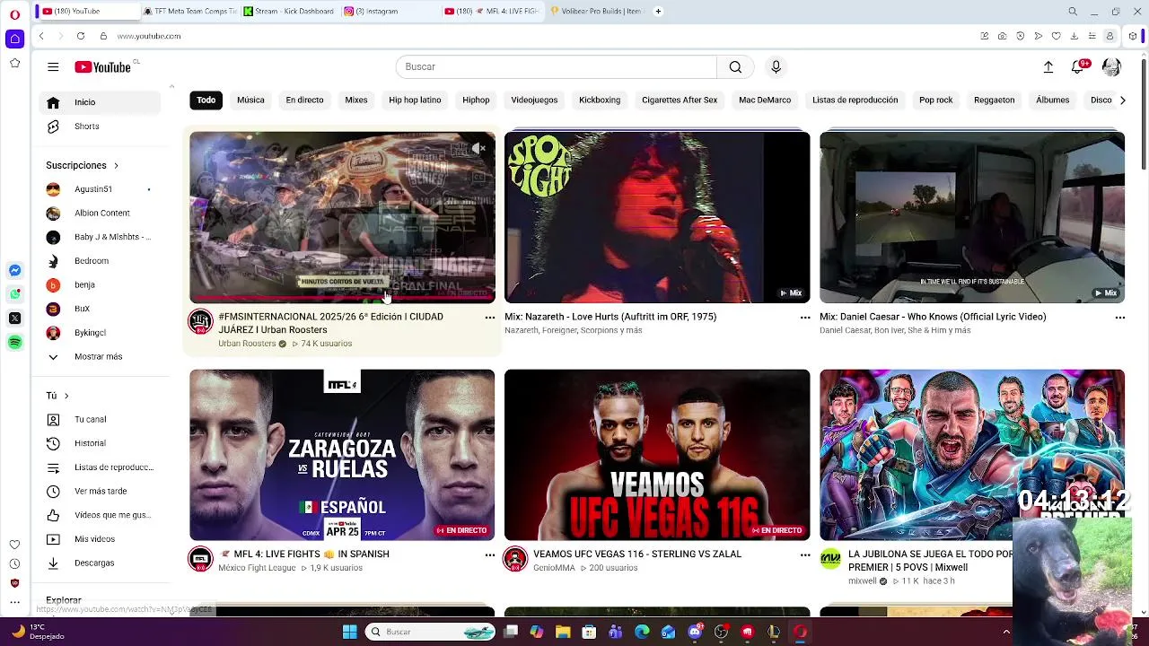This screenshot has width=1149, height=646.
Task: Open Spotify in the Opera sidebar
Action: click(x=14, y=343)
